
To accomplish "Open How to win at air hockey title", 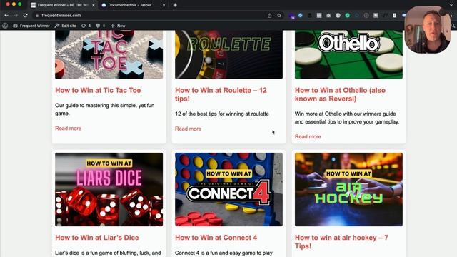I will pos(341,242).
